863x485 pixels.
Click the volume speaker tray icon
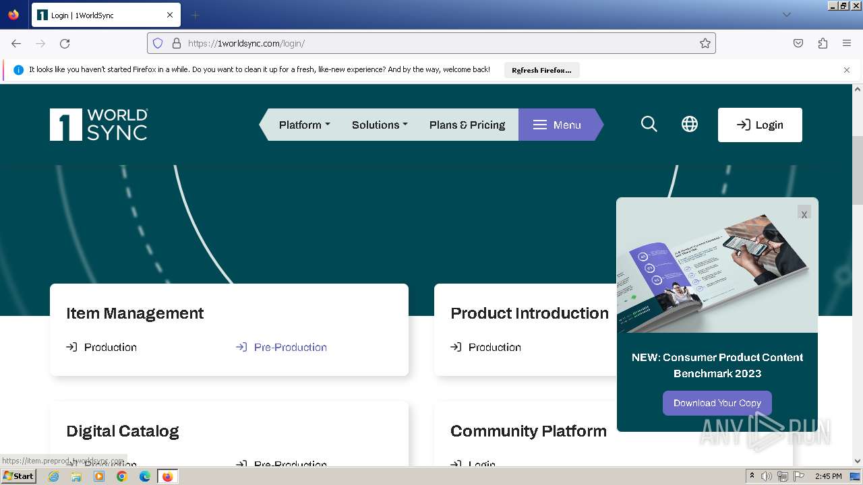click(767, 476)
